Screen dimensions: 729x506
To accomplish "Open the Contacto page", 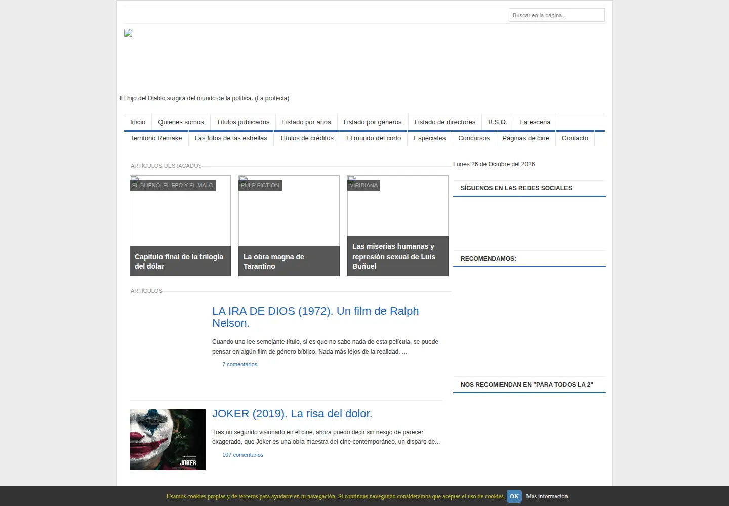I will (575, 138).
